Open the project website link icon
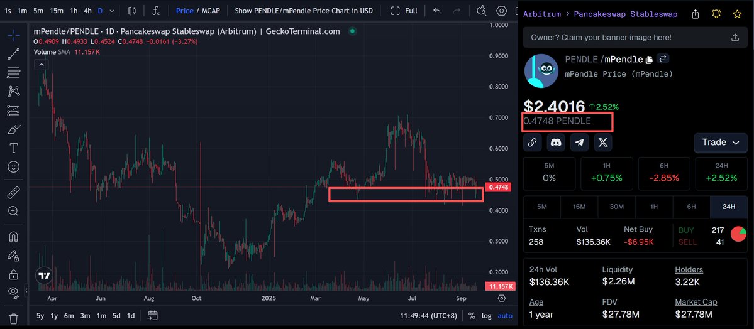 click(532, 142)
